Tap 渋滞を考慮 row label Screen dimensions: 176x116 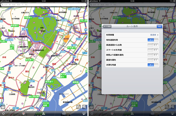pos(111,65)
